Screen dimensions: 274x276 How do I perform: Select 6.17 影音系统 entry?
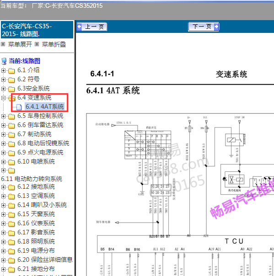point(36,232)
